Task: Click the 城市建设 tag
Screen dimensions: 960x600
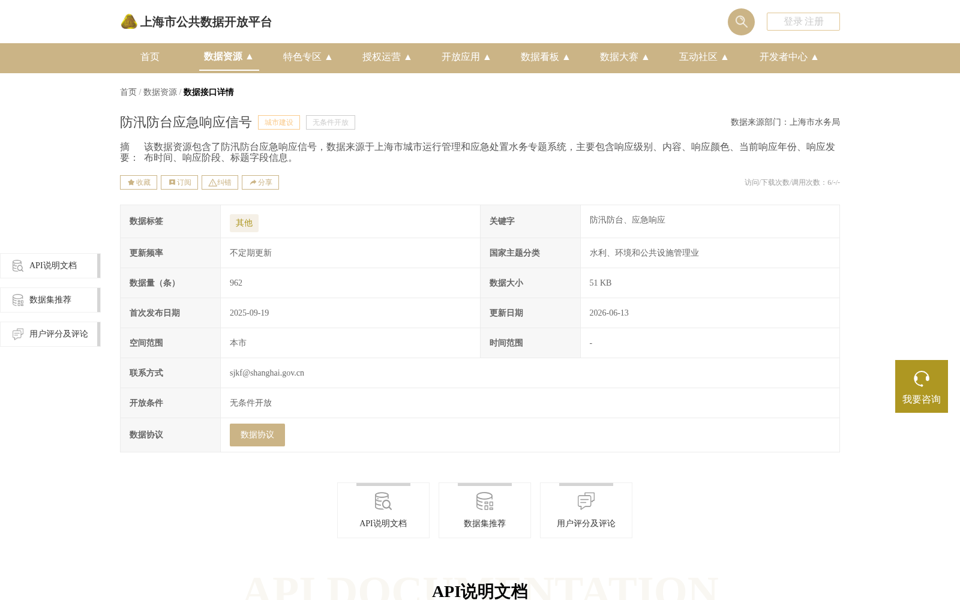Action: point(279,122)
